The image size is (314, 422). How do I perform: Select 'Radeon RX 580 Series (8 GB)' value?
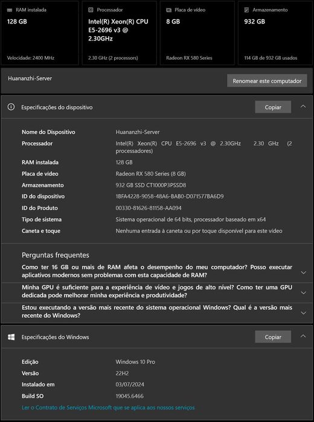click(x=151, y=174)
